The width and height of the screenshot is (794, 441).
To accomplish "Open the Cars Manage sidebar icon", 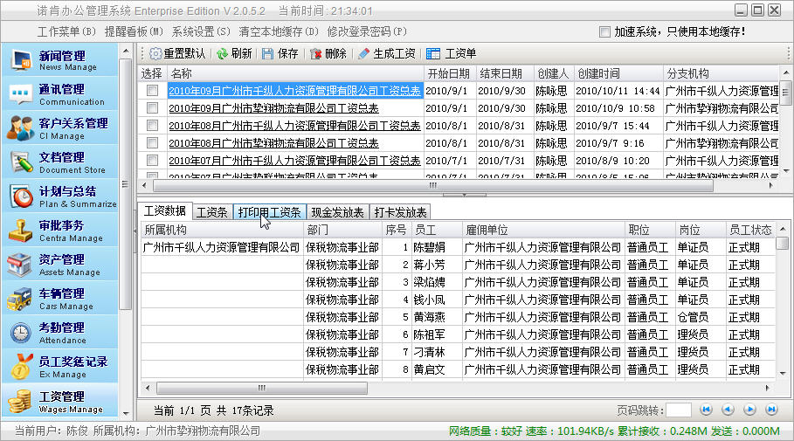I will tap(20, 299).
